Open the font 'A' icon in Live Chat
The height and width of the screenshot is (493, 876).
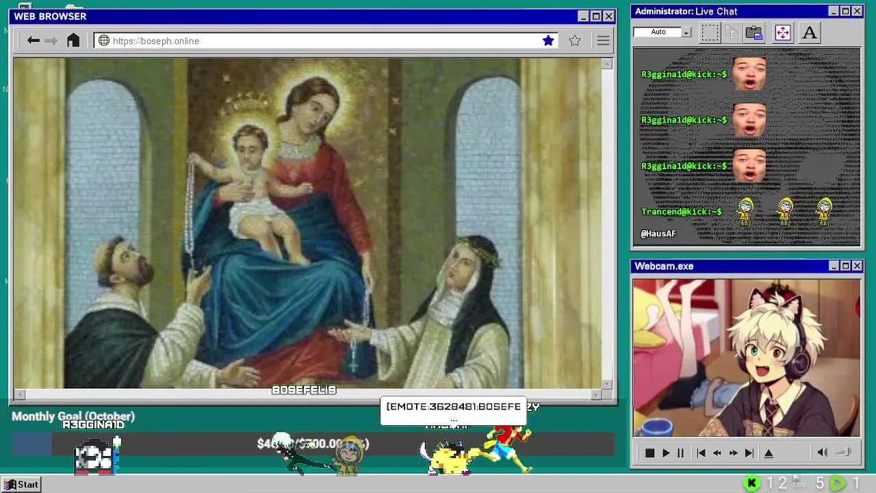(810, 32)
